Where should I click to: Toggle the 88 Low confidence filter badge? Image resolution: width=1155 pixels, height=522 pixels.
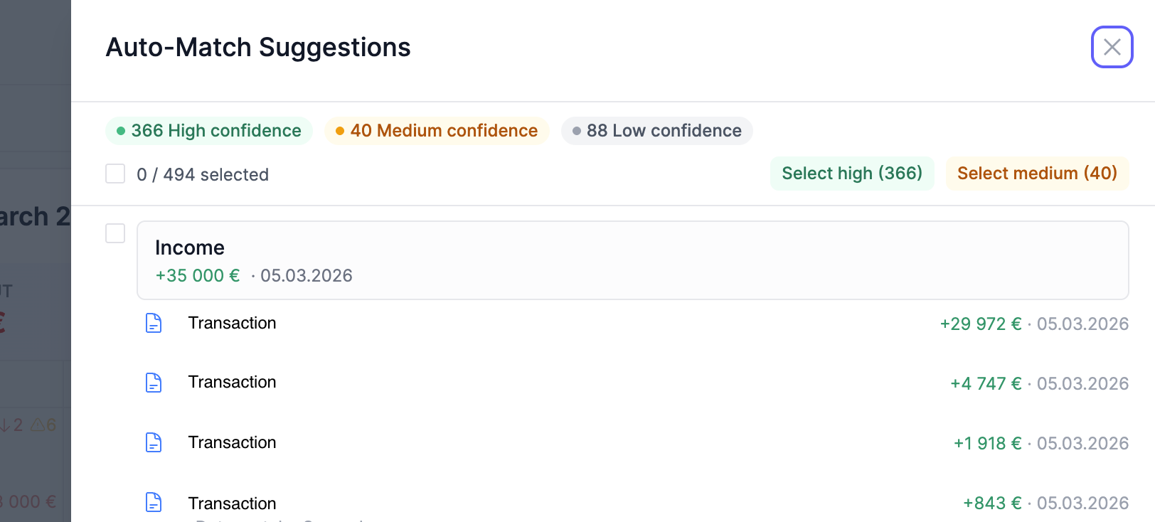coord(656,131)
